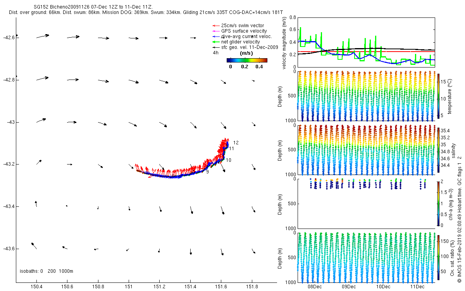This screenshot has width=465, height=291.
Task: Click the salinity colorbar
Action: (x=439, y=149)
